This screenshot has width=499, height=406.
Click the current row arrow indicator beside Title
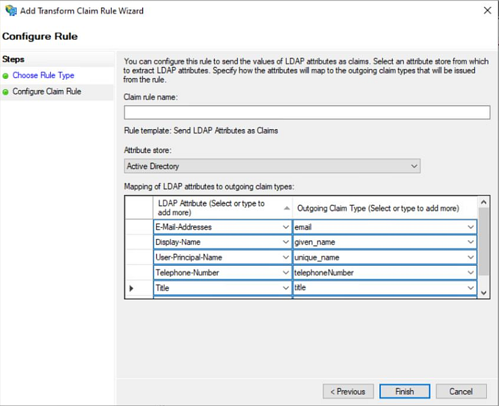click(131, 289)
